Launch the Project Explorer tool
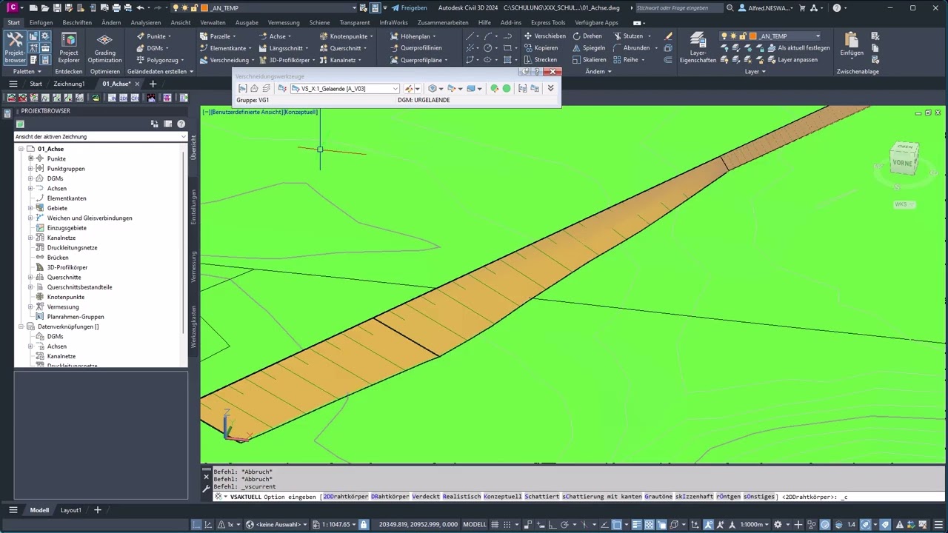This screenshot has height=533, width=948. 69,48
